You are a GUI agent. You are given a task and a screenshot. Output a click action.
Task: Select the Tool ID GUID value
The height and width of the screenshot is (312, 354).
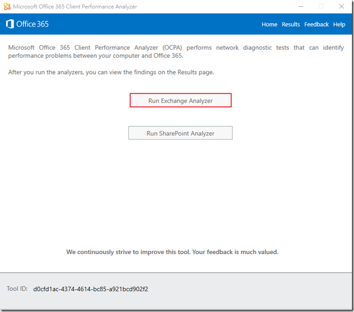click(x=91, y=289)
